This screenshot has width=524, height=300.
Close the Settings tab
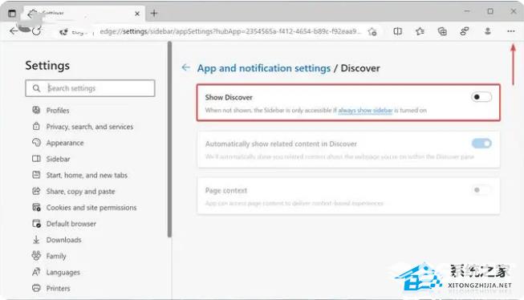coord(137,14)
